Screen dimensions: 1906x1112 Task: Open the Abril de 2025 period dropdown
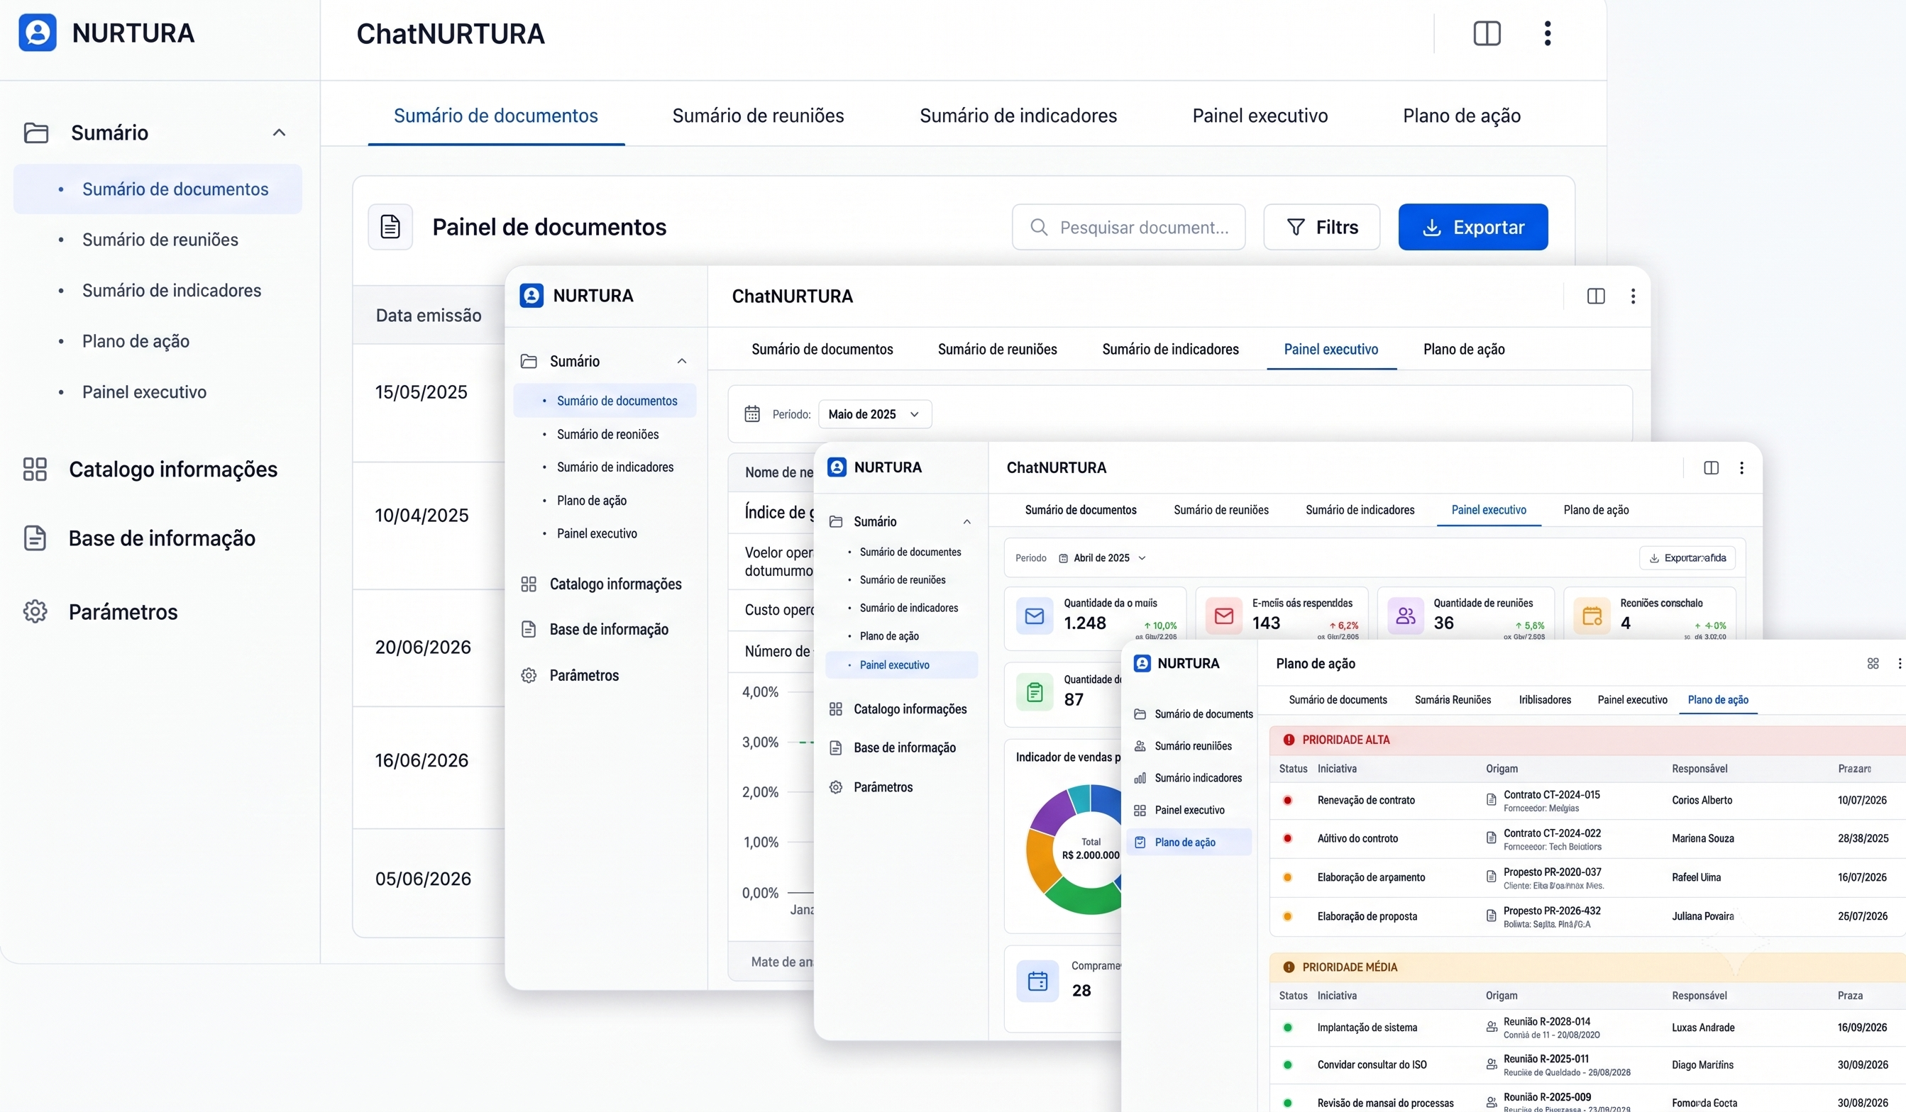[x=1102, y=558]
